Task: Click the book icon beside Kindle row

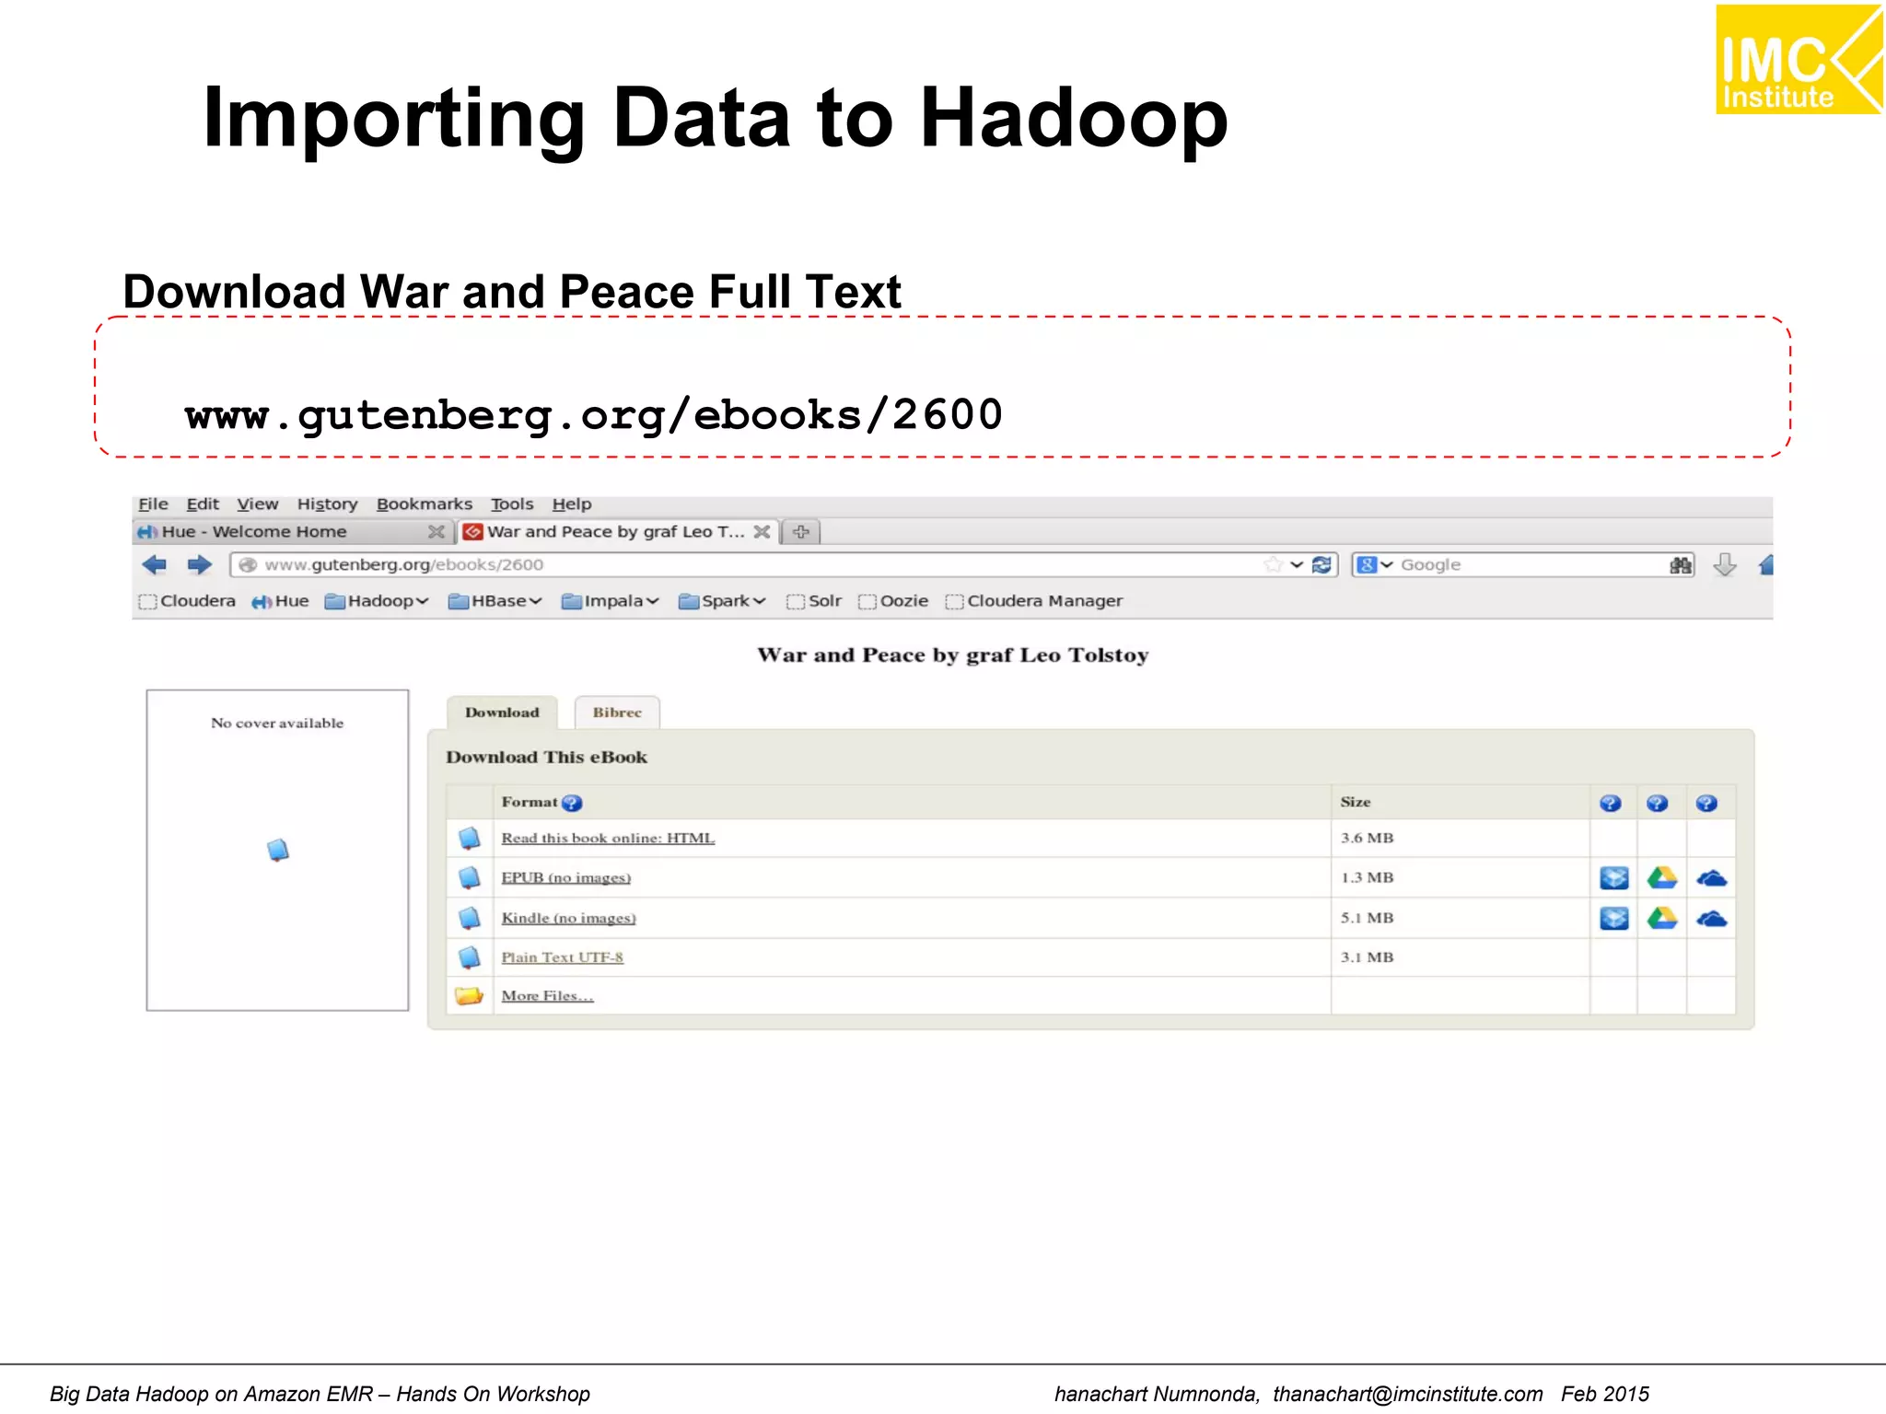Action: point(470,918)
